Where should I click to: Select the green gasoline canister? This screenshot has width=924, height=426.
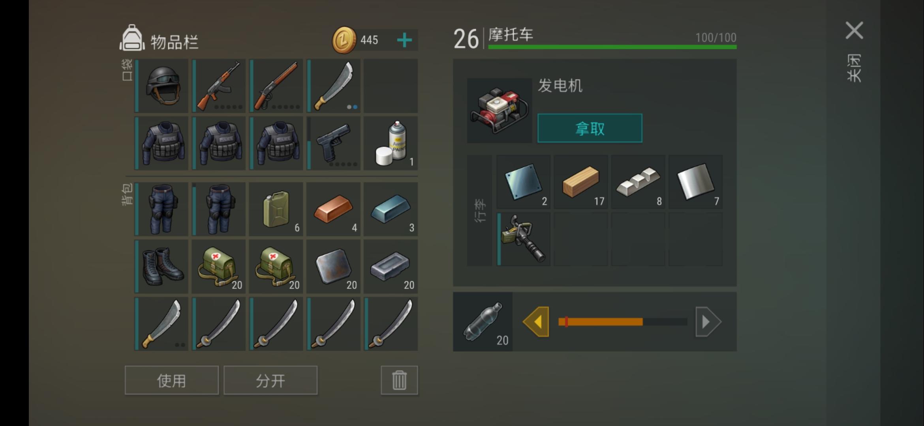pos(276,209)
